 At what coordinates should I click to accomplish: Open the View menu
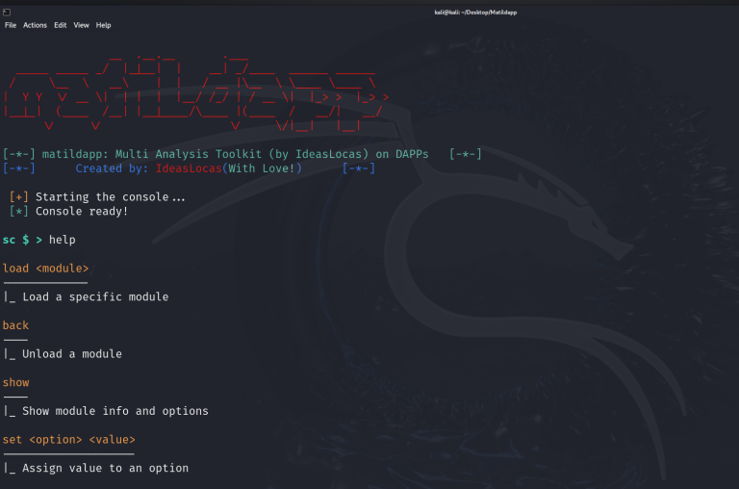tap(81, 25)
